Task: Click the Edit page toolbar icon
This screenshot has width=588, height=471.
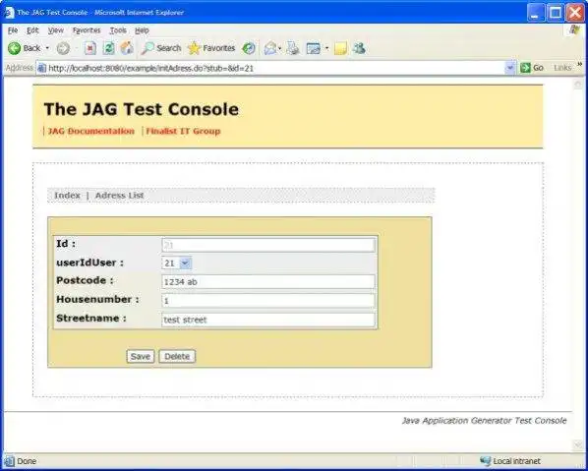Action: point(314,48)
